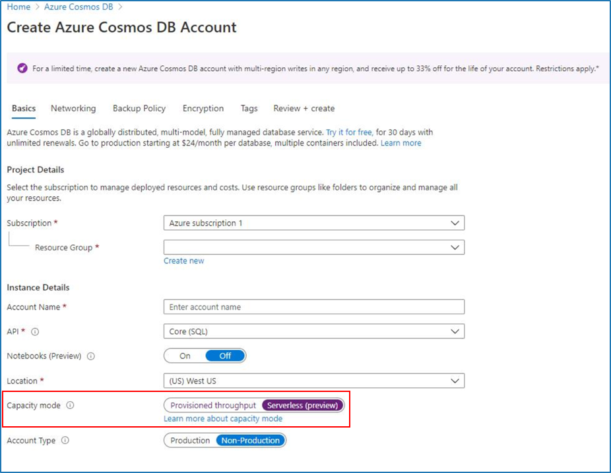Click info icon next to Capacity mode

[x=70, y=405]
